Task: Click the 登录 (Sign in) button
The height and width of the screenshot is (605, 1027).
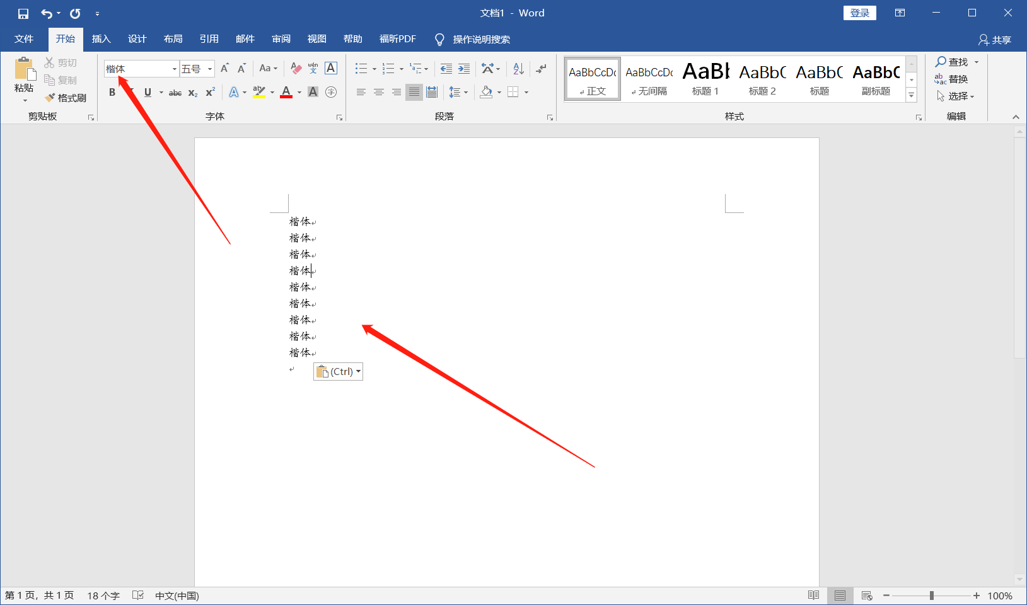Action: 859,13
